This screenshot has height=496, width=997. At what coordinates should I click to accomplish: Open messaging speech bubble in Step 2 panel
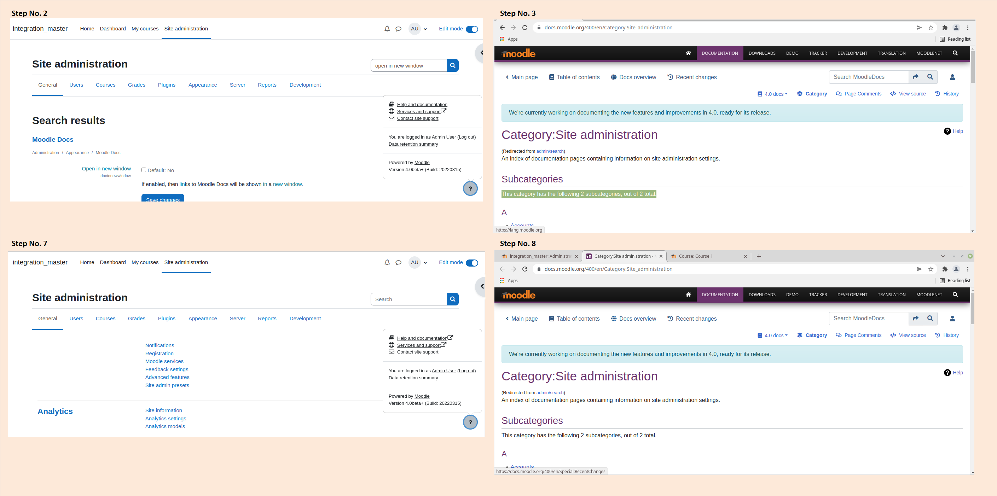[398, 29]
